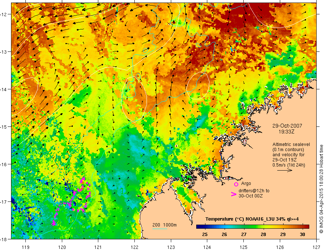The width and height of the screenshot is (324, 250).
Task: Click the dark red end of the color bar
Action: (x=307, y=226)
